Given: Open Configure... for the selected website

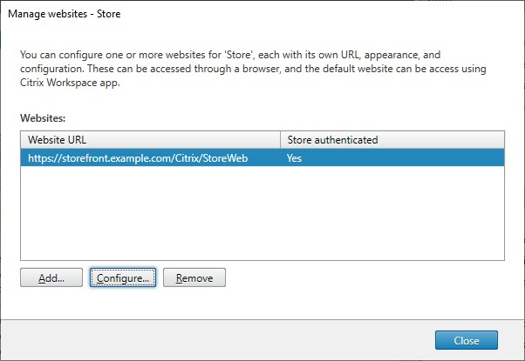Looking at the screenshot, I should 123,277.
